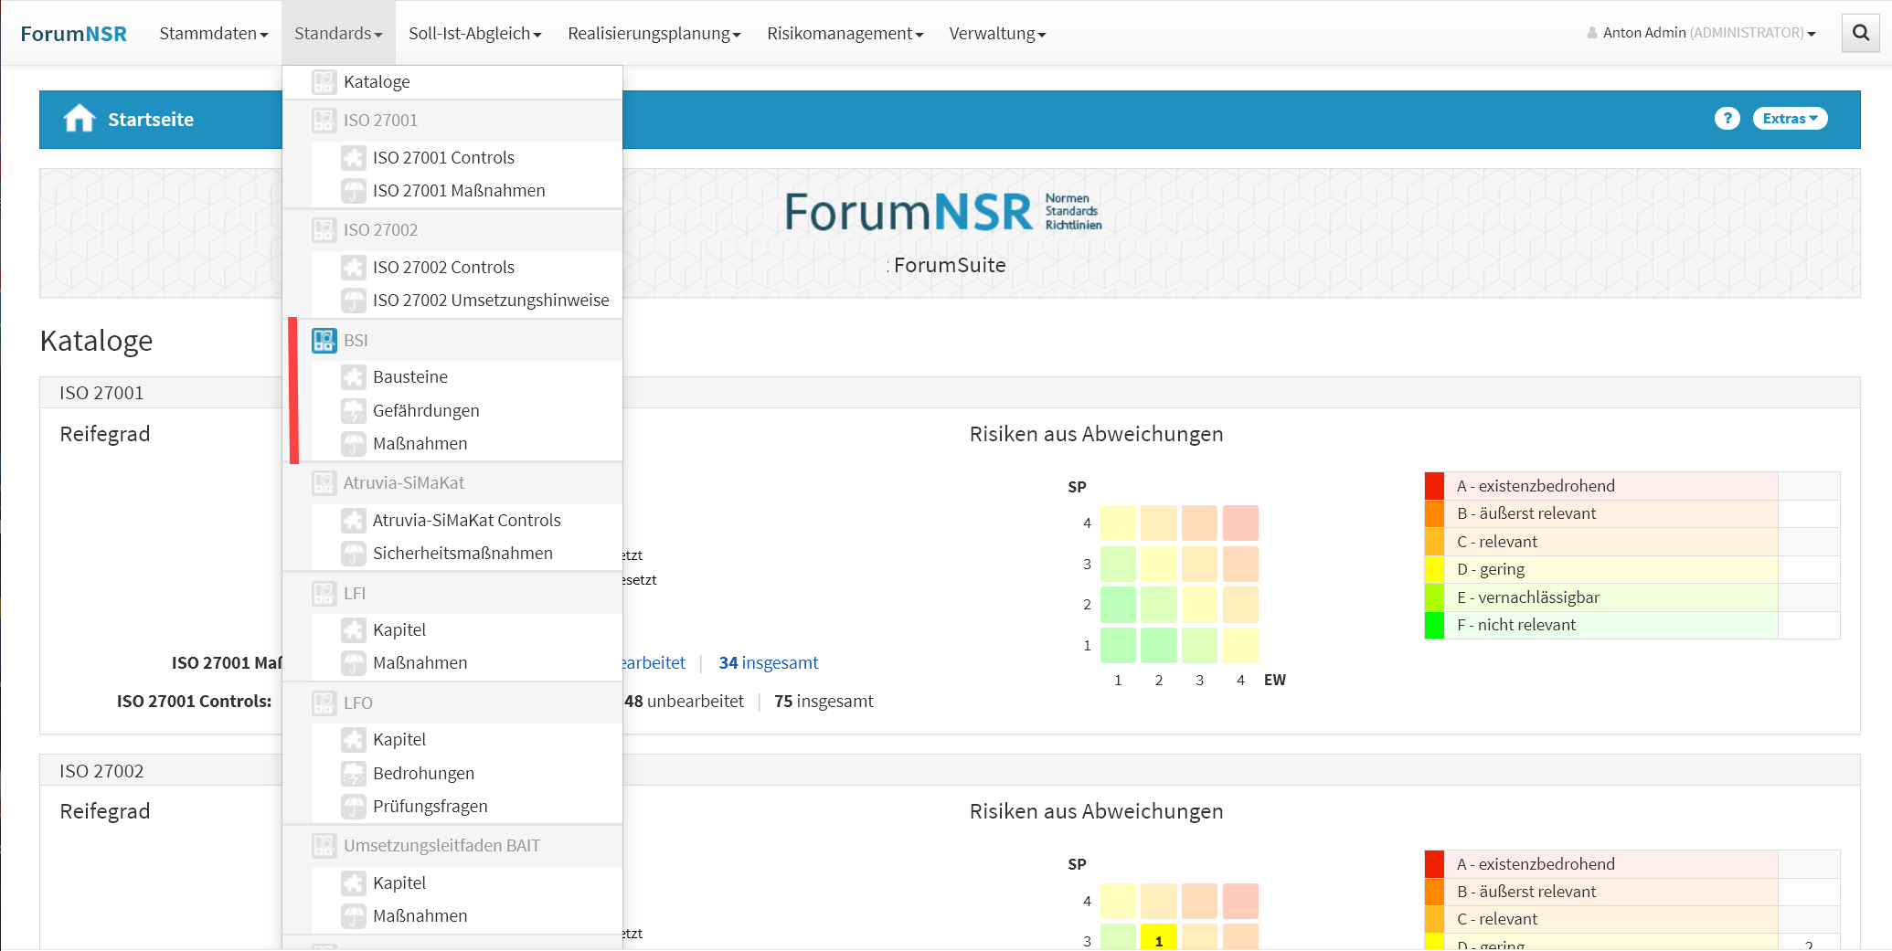Click the icon beside Prüfungsfragen

tap(354, 807)
